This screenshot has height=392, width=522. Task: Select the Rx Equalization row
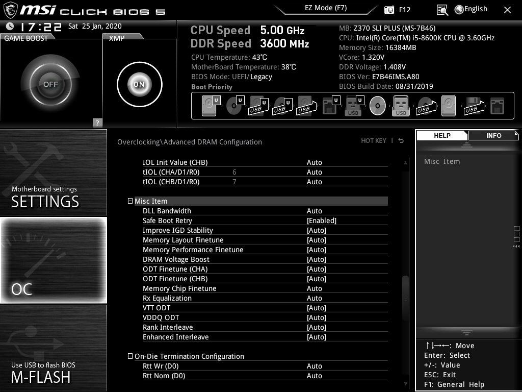265,298
